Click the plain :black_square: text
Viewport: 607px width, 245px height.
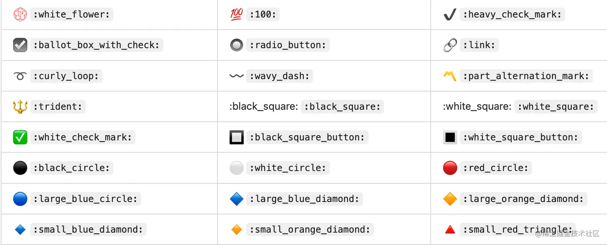coord(263,106)
